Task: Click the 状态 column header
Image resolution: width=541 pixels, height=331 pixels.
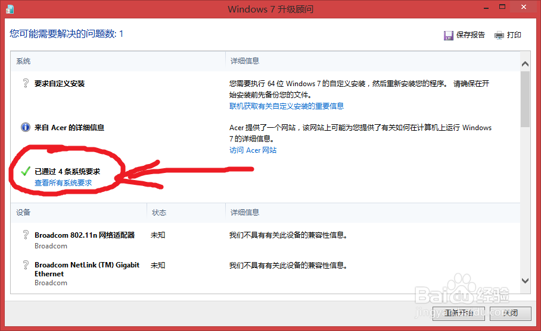Action: [x=159, y=213]
